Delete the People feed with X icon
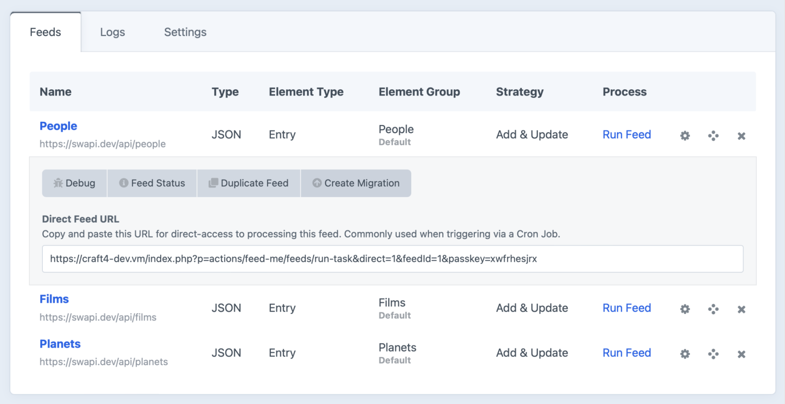The width and height of the screenshot is (785, 404). [x=741, y=136]
